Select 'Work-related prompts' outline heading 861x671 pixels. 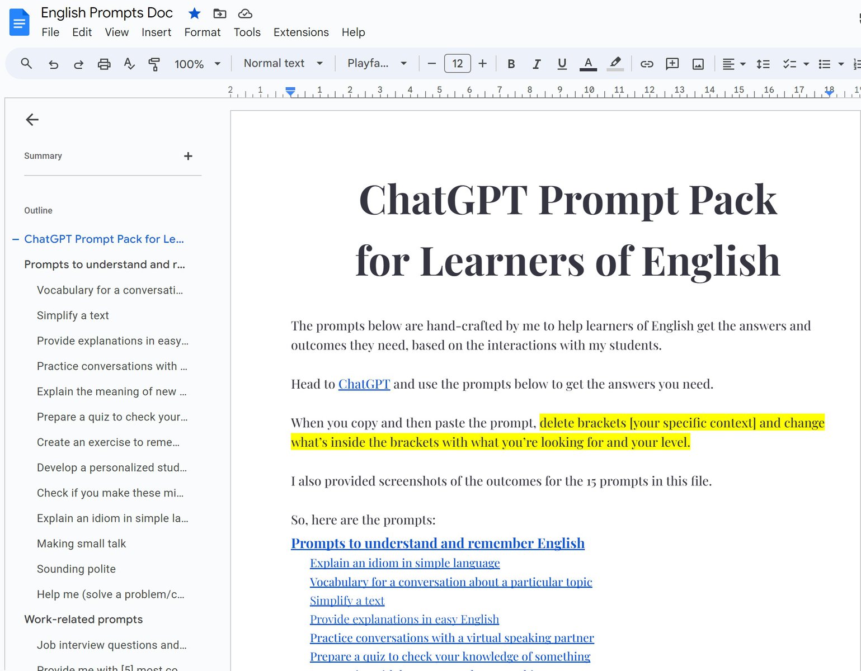pyautogui.click(x=83, y=620)
